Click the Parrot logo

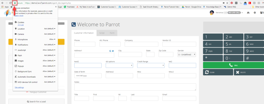7,13
